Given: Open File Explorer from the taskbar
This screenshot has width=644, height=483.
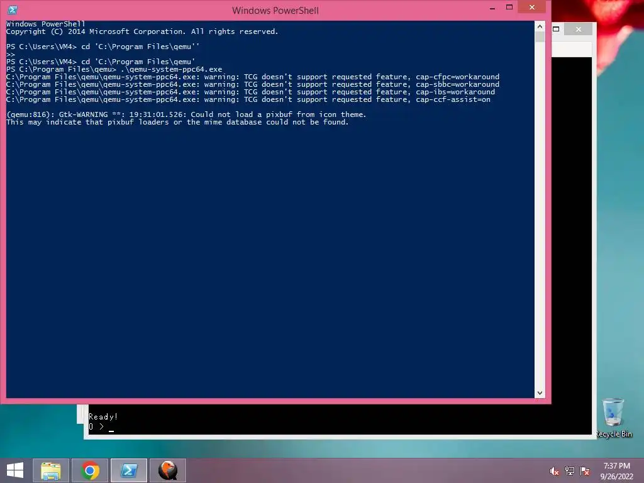Looking at the screenshot, I should point(50,470).
